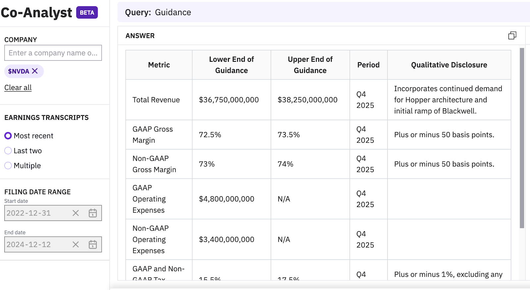Click the start date input 2022-12-31

tap(36, 213)
